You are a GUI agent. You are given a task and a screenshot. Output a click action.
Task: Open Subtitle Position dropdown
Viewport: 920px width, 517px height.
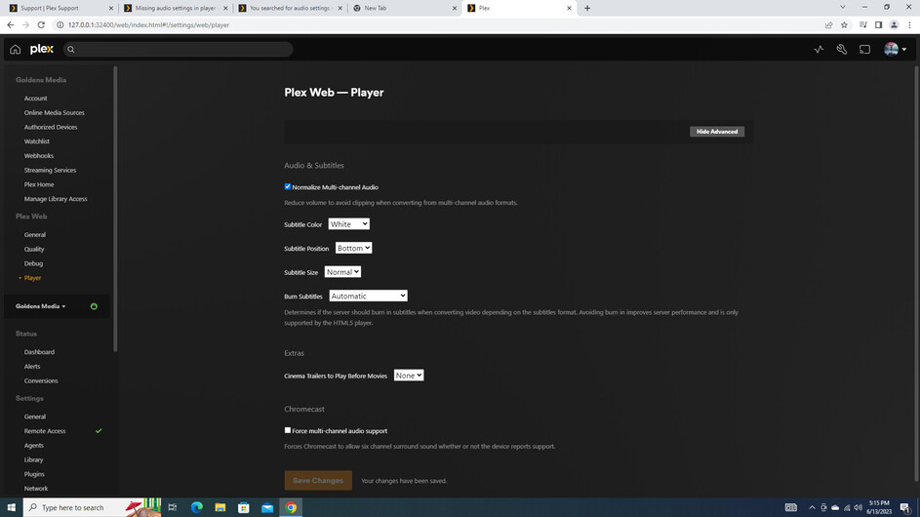click(354, 248)
